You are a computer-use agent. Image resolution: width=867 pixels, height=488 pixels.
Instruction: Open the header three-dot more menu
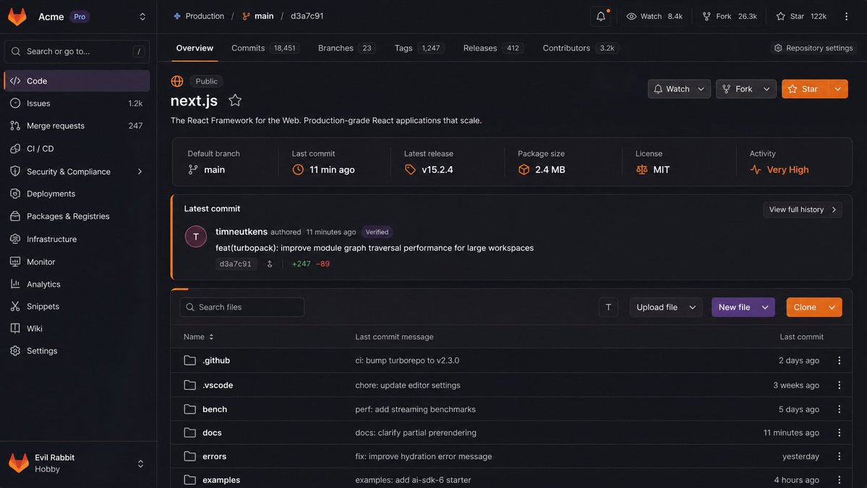click(846, 17)
